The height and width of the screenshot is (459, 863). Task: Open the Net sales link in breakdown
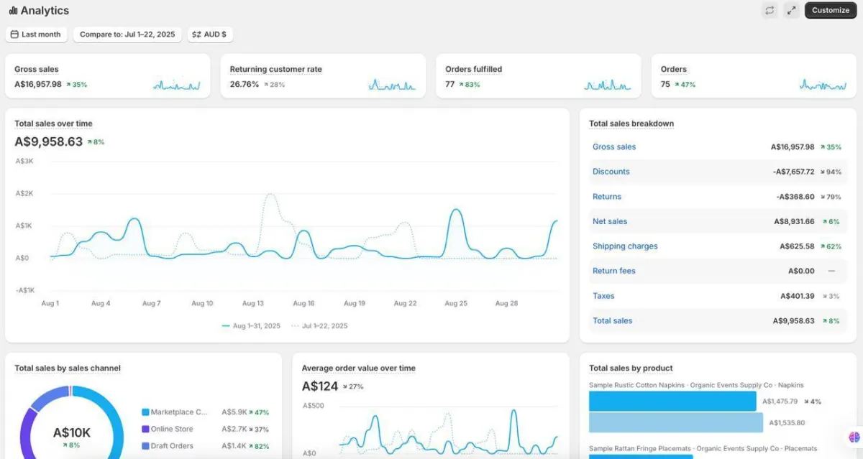coord(610,221)
